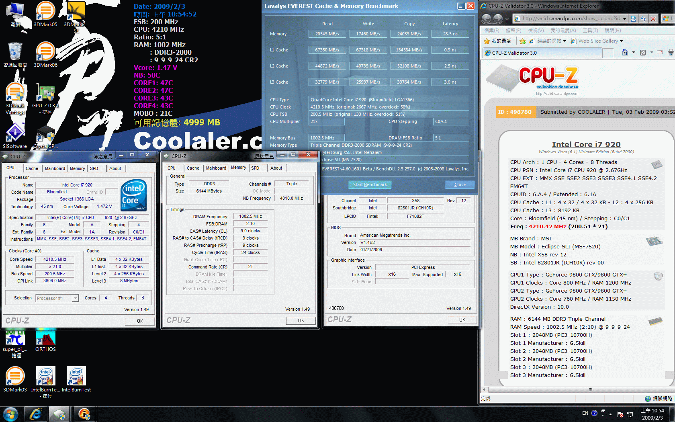Click the empty new tab button in IE
675x422 pixels.
click(x=608, y=53)
